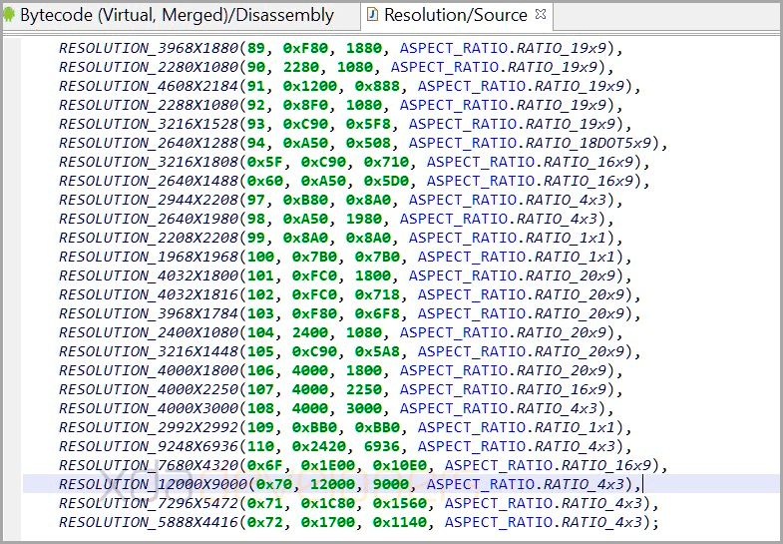Click RESOLUTION_2400X1080 identifier
Screen dimensions: 783x544
click(x=149, y=332)
